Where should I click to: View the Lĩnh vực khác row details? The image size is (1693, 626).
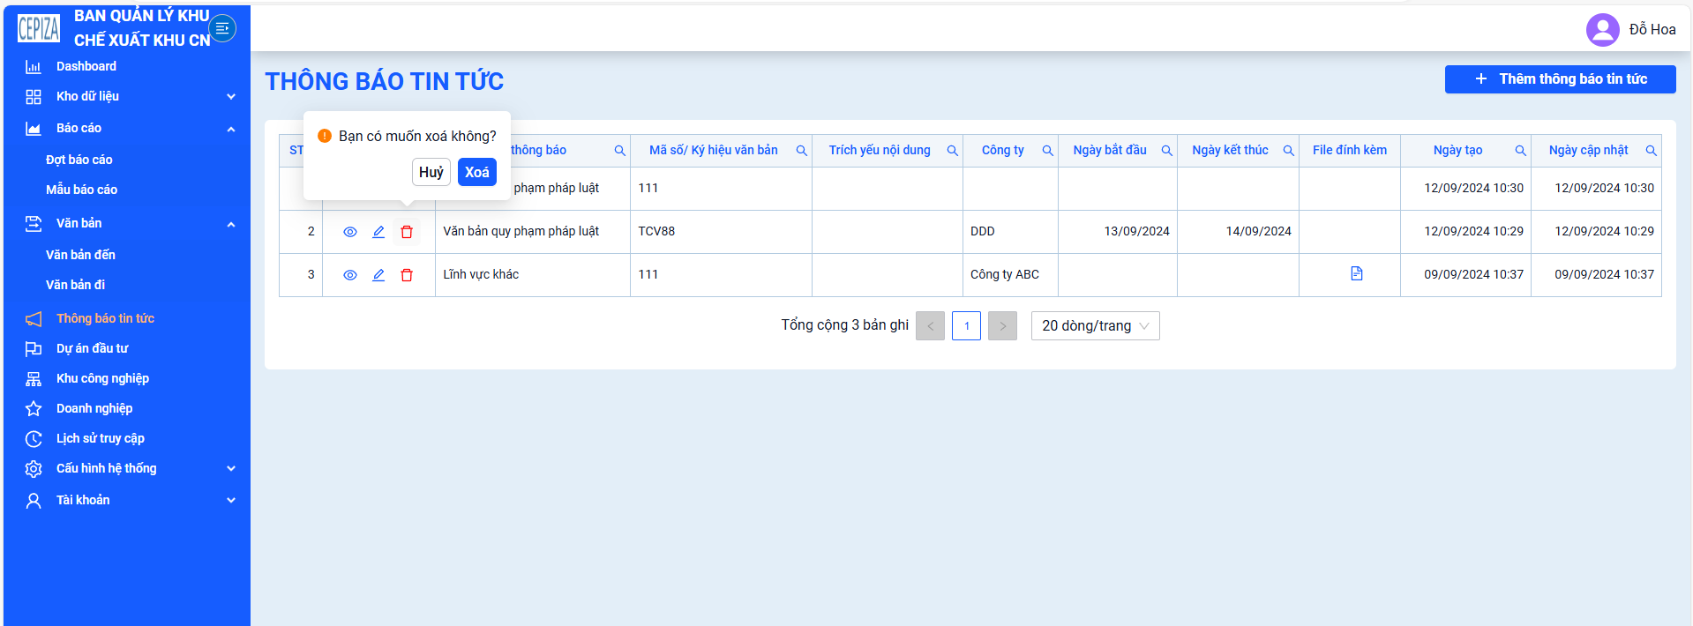(x=350, y=275)
